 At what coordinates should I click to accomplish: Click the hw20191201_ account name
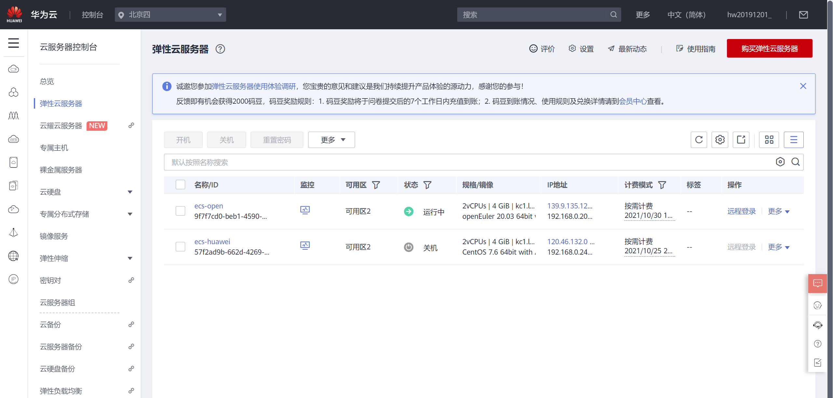pyautogui.click(x=749, y=15)
